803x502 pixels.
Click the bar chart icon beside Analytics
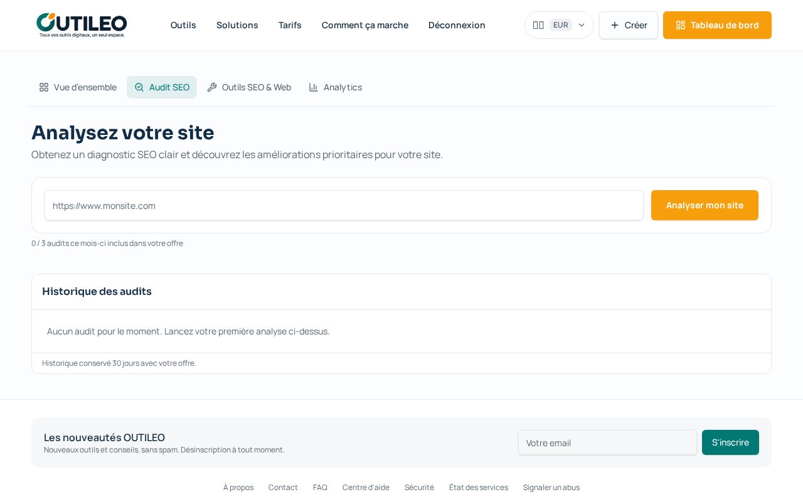click(314, 87)
